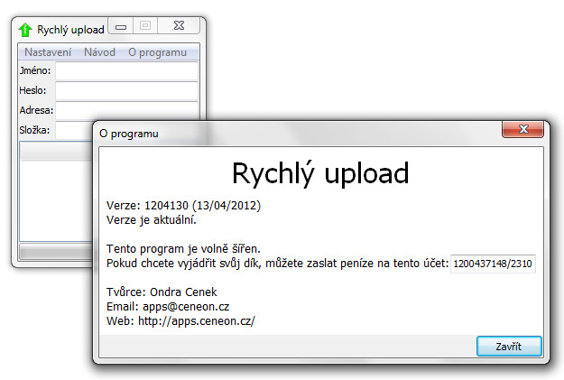Screen dimensions: 564x380
Task: Click the large Rychlý upload heading
Action: click(320, 174)
